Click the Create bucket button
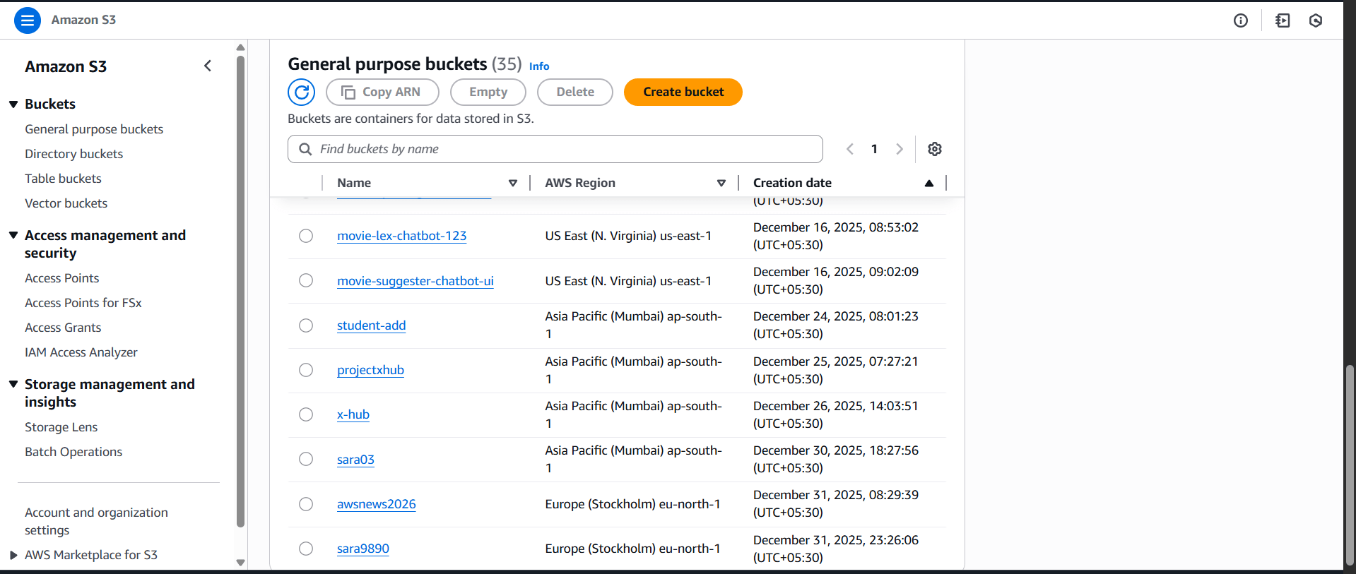 (683, 92)
